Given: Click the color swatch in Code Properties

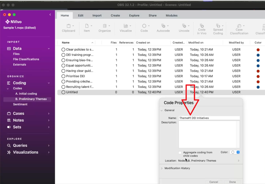Looking at the screenshot, I should [x=233, y=152].
